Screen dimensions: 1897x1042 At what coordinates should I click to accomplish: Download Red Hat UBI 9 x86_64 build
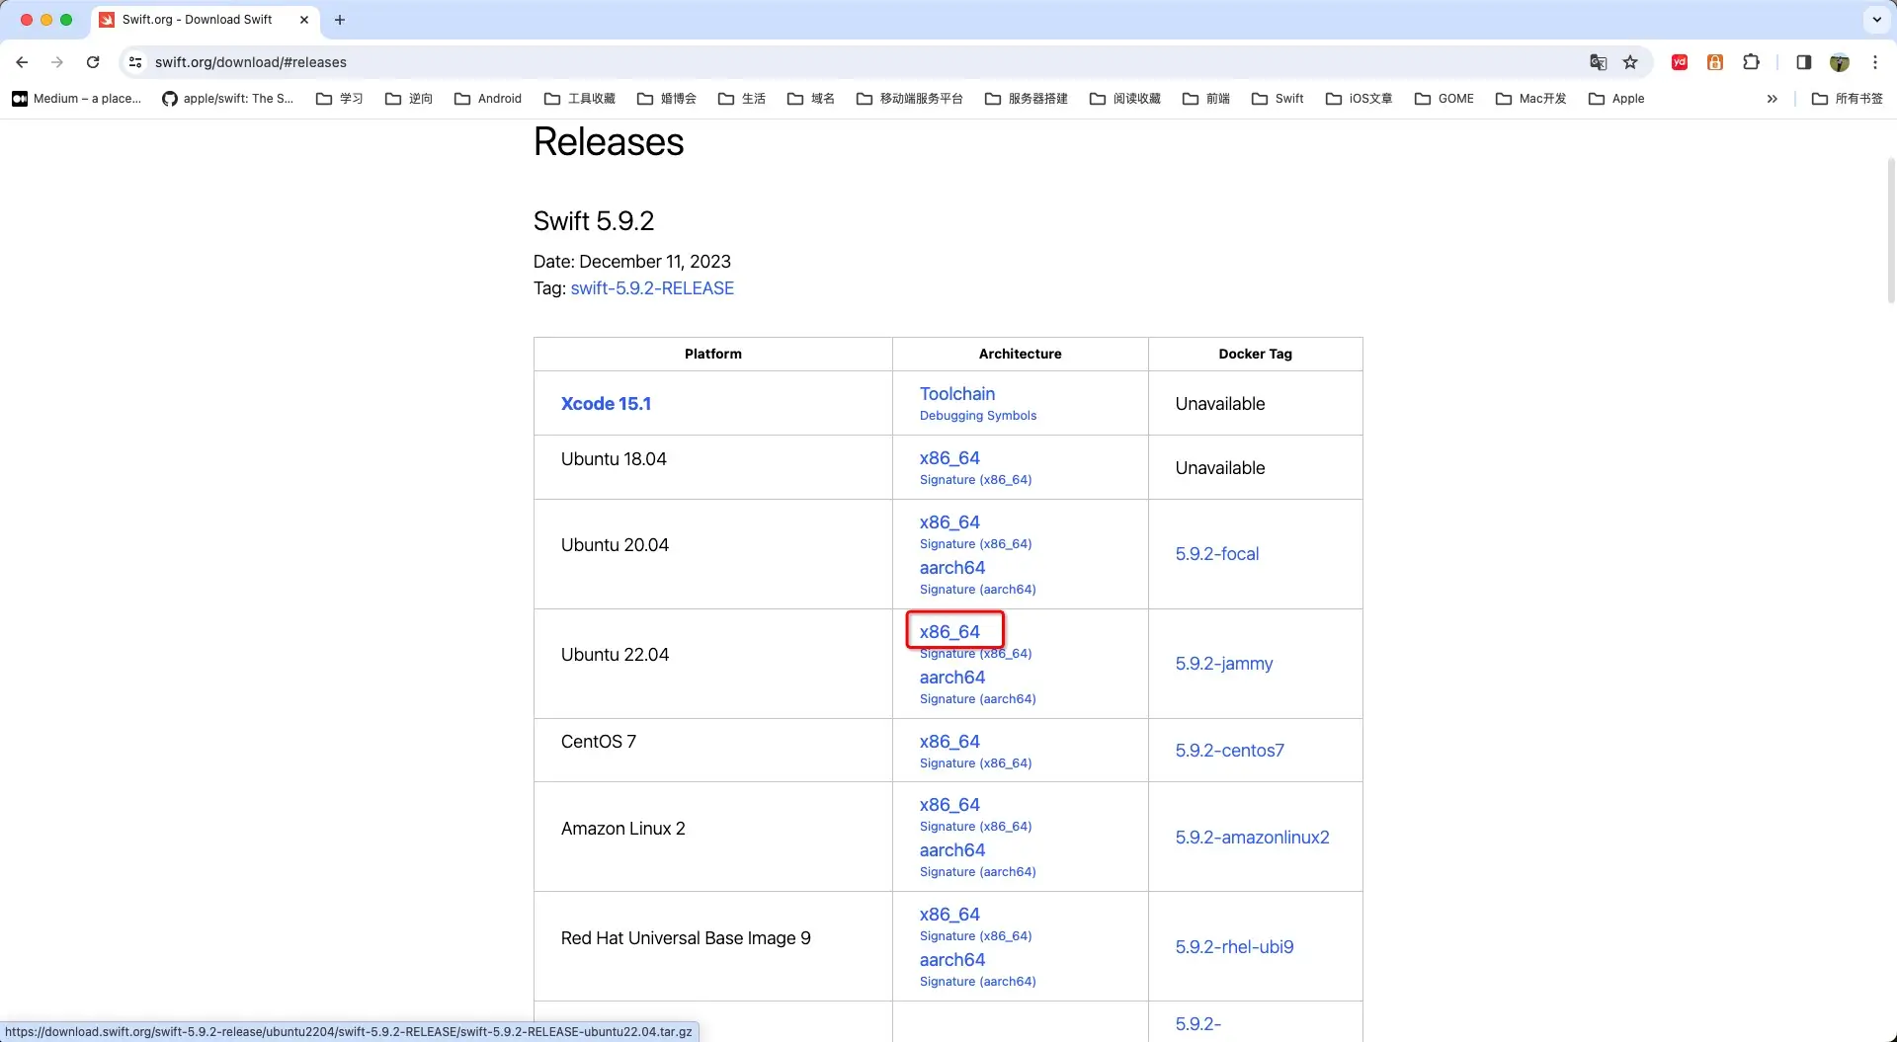949,915
